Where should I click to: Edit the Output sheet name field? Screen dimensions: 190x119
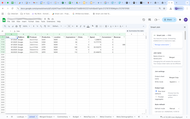coord(174,77)
